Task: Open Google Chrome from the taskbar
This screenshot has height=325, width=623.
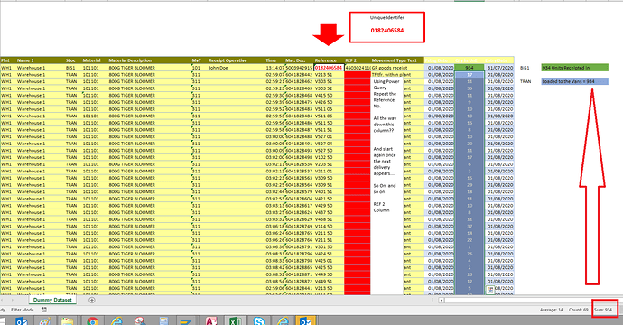Action: pyautogui.click(x=92, y=320)
